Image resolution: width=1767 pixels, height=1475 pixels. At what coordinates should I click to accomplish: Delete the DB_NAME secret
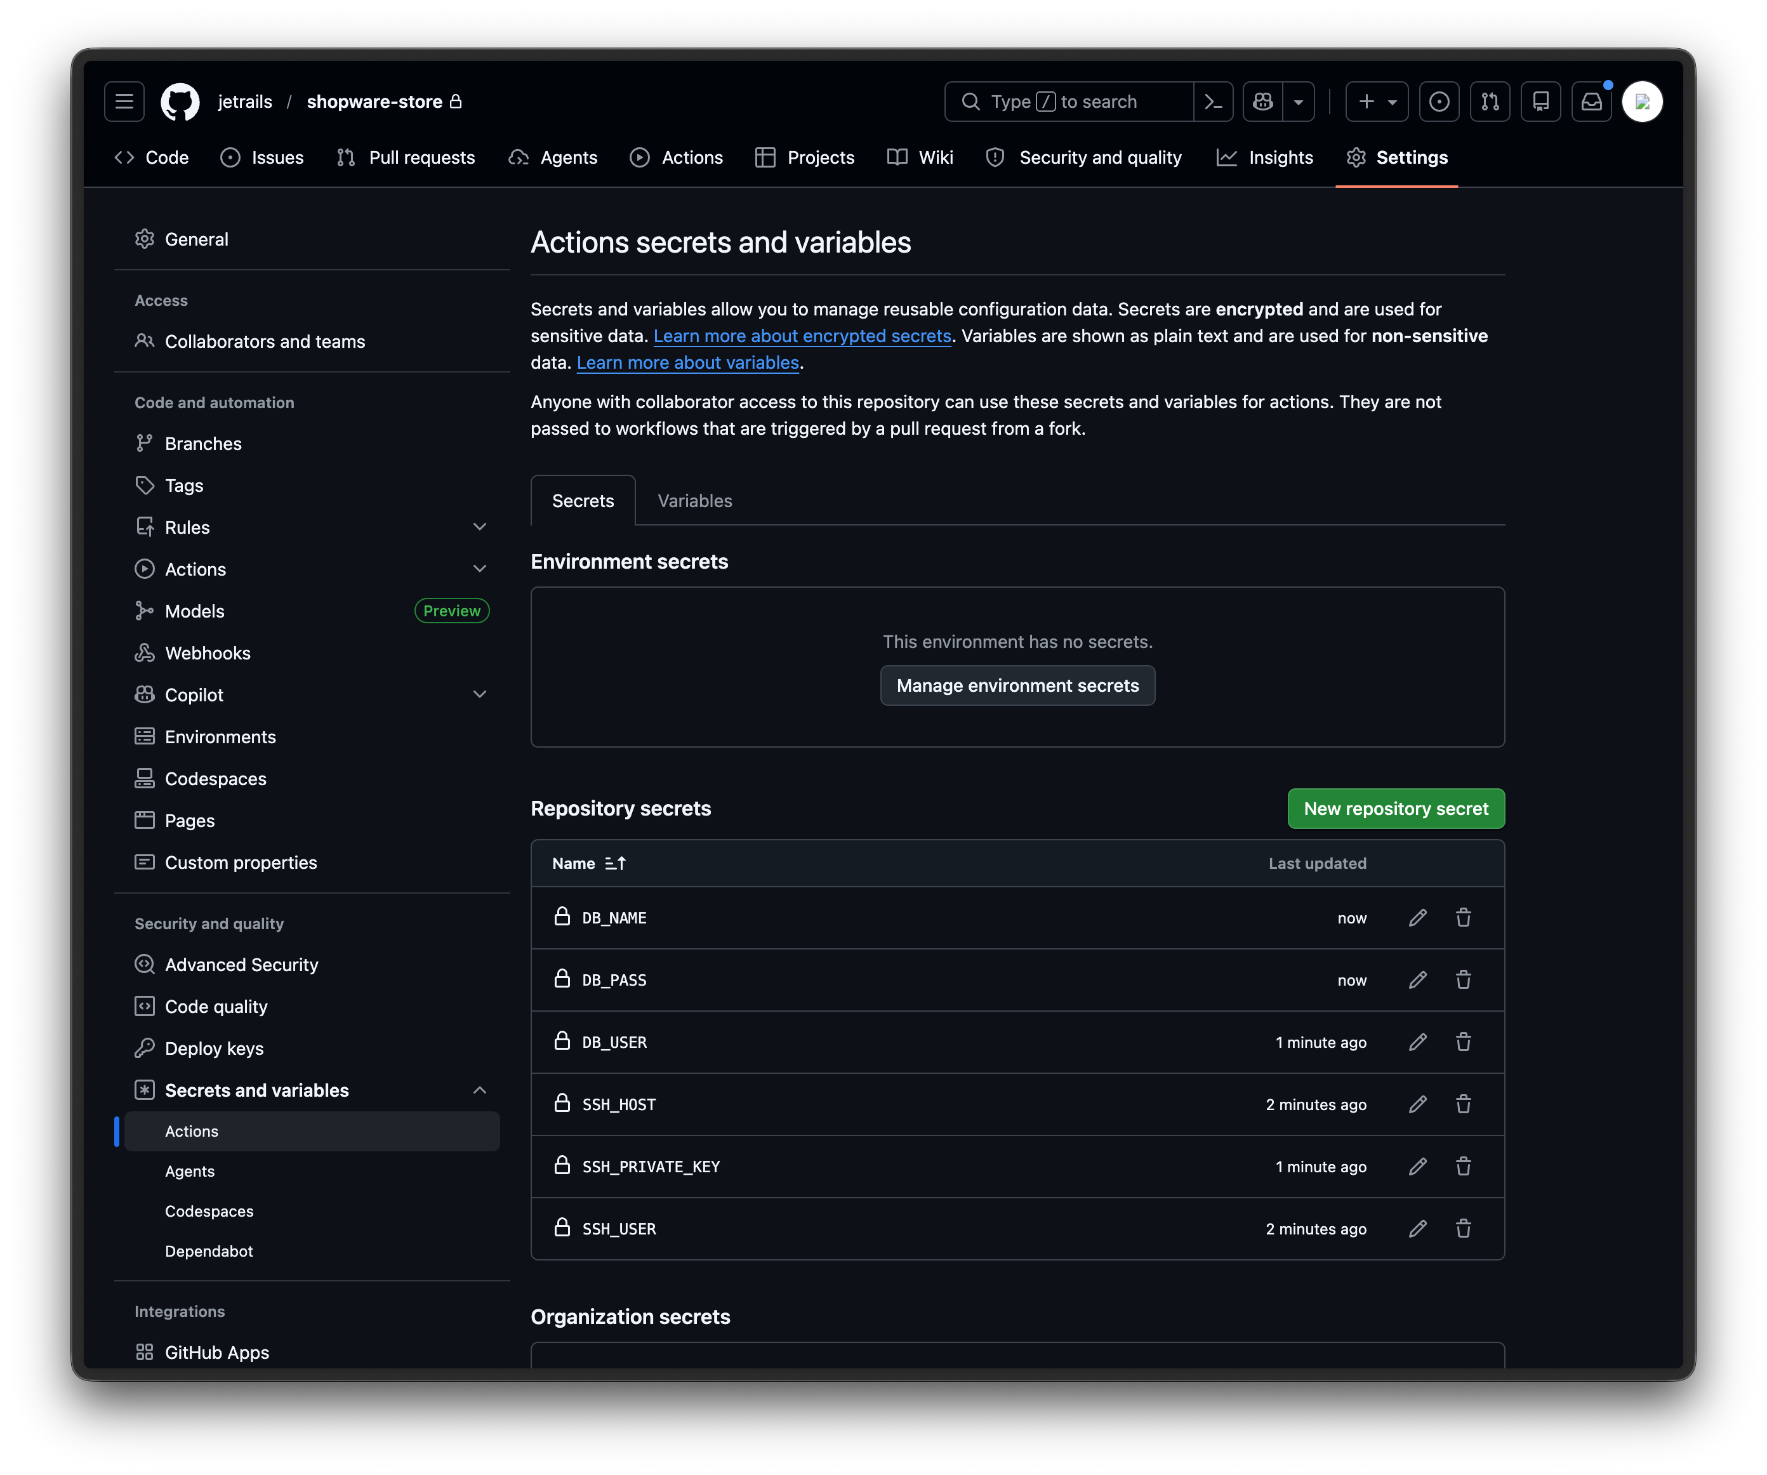click(1463, 918)
